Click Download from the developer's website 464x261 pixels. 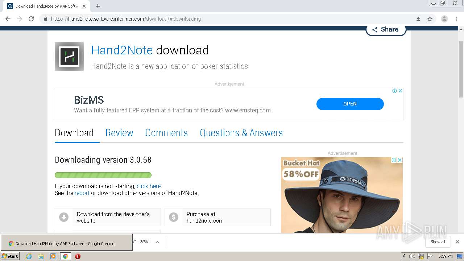(108, 217)
